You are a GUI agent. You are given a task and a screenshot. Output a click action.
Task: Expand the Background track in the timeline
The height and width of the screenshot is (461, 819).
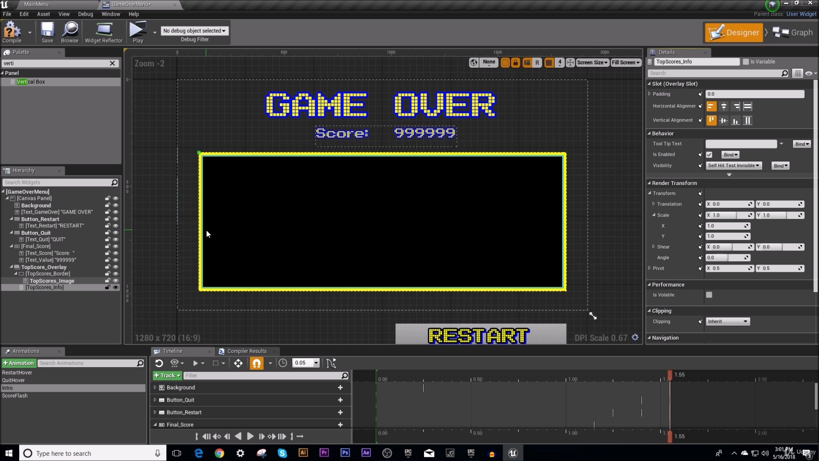tap(155, 388)
